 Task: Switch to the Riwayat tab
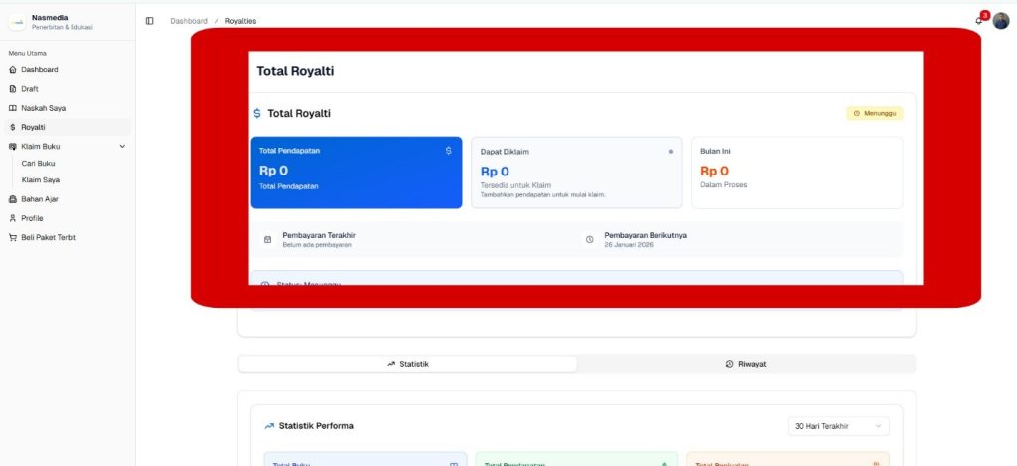tap(746, 364)
